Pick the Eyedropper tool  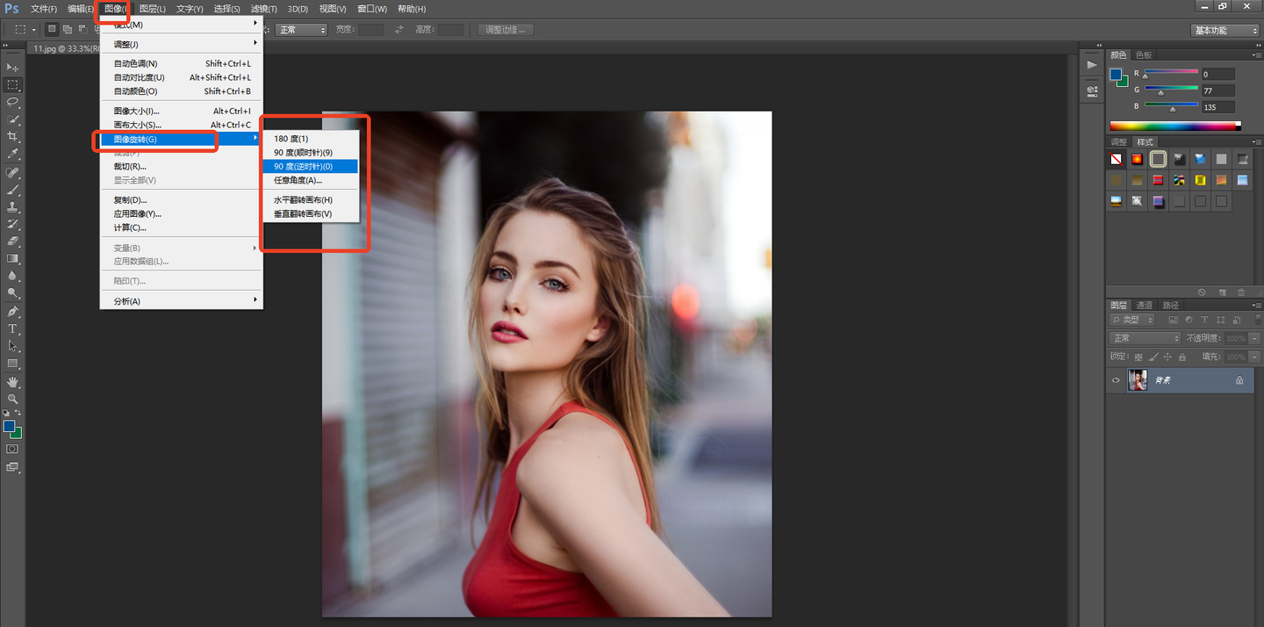[13, 155]
